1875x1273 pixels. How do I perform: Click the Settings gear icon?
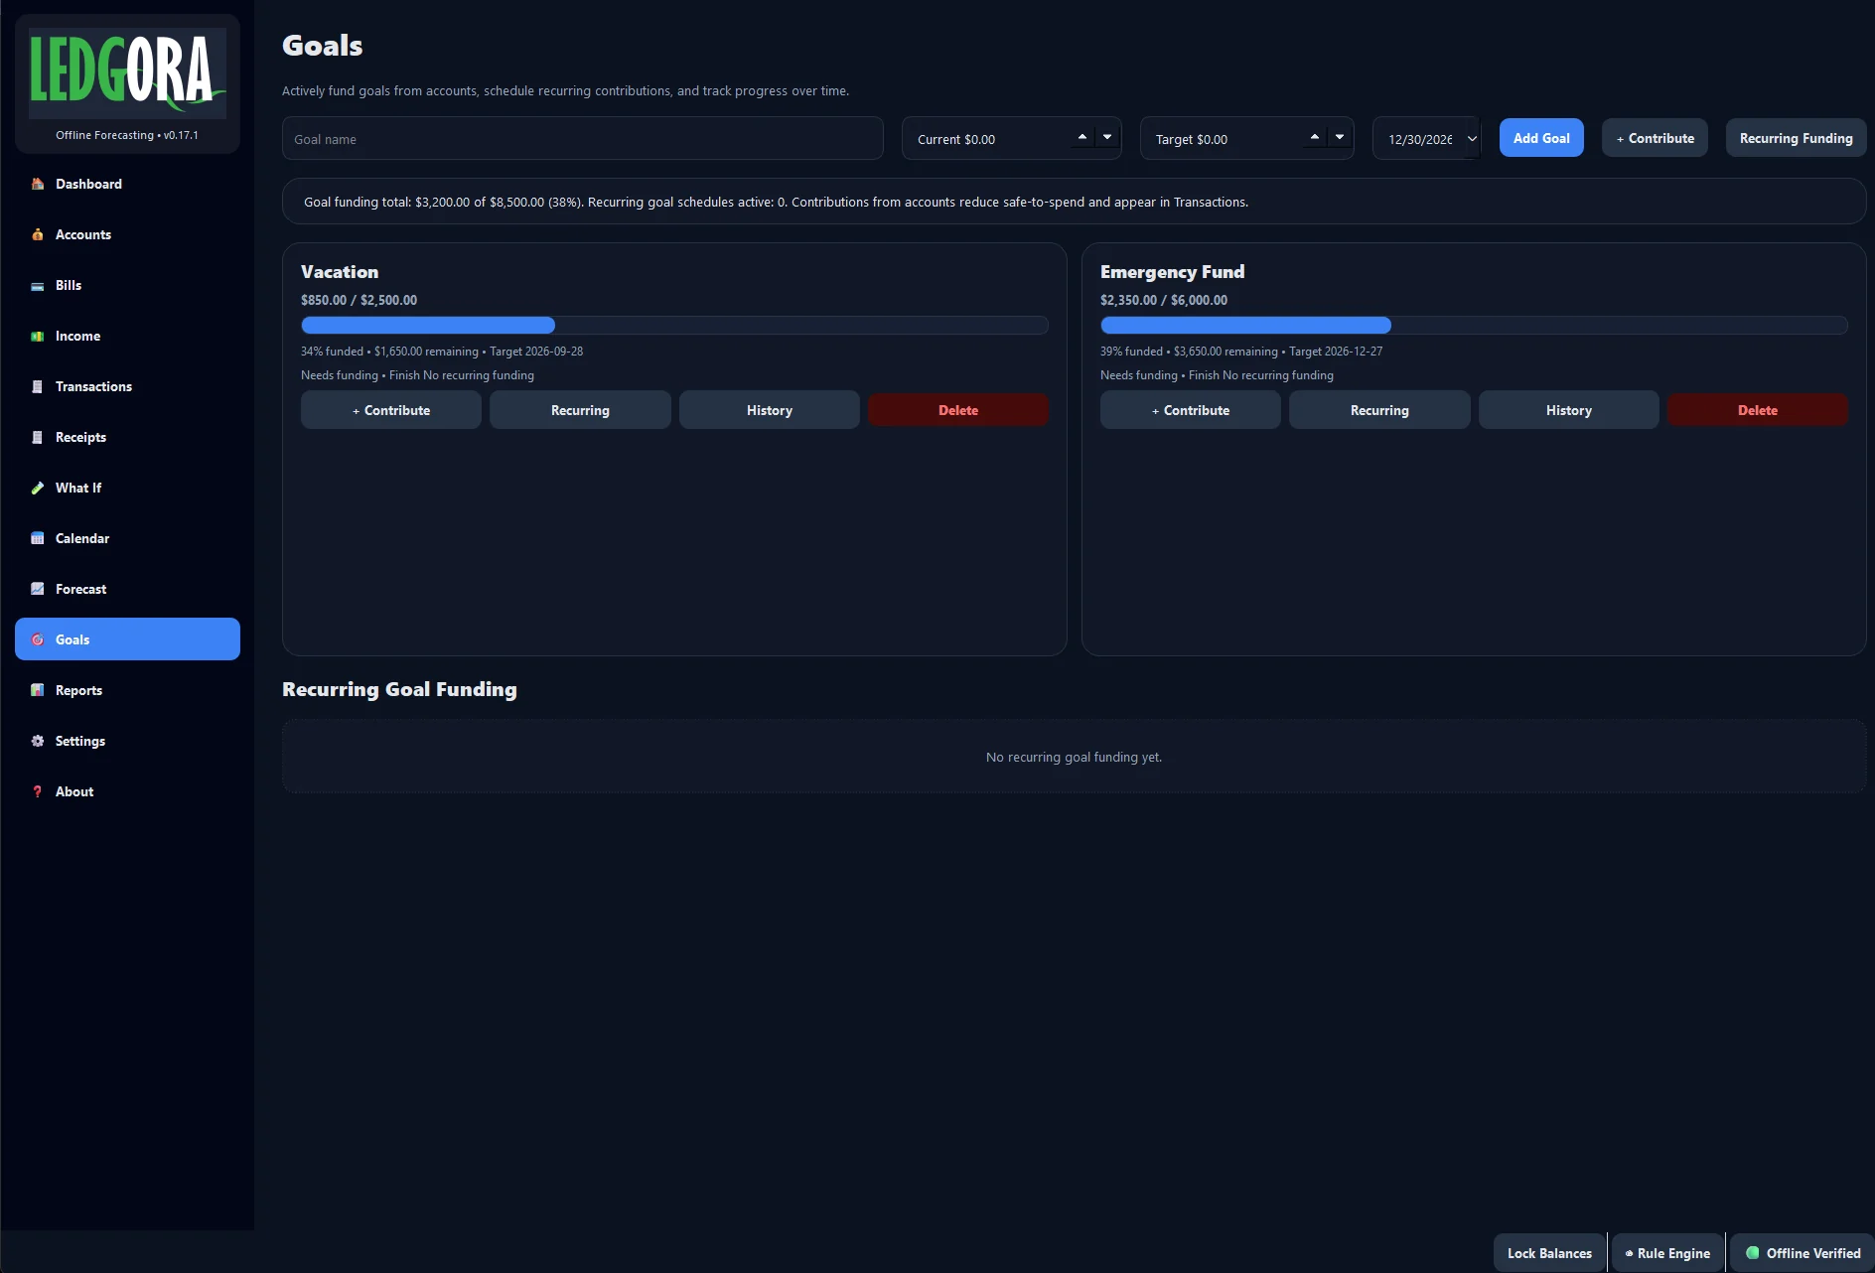tap(38, 741)
